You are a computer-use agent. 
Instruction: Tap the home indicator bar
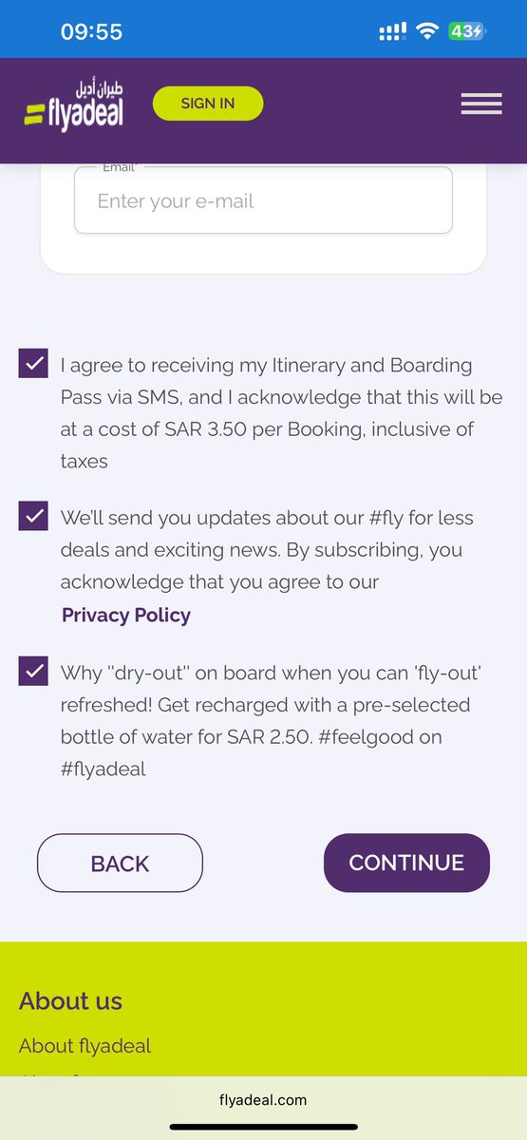tap(263, 1127)
